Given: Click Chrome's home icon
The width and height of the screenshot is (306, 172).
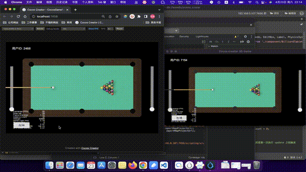Looking at the screenshot, I should [x=25, y=17].
